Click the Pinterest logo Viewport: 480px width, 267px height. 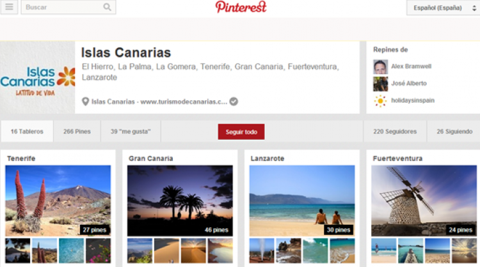point(241,7)
